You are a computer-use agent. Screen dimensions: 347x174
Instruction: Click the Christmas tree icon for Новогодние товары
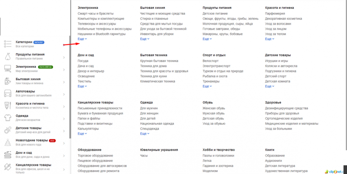coord(8,142)
